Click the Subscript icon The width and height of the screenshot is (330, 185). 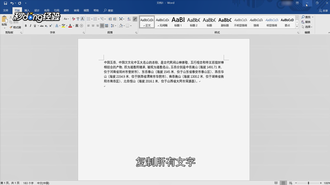point(46,26)
